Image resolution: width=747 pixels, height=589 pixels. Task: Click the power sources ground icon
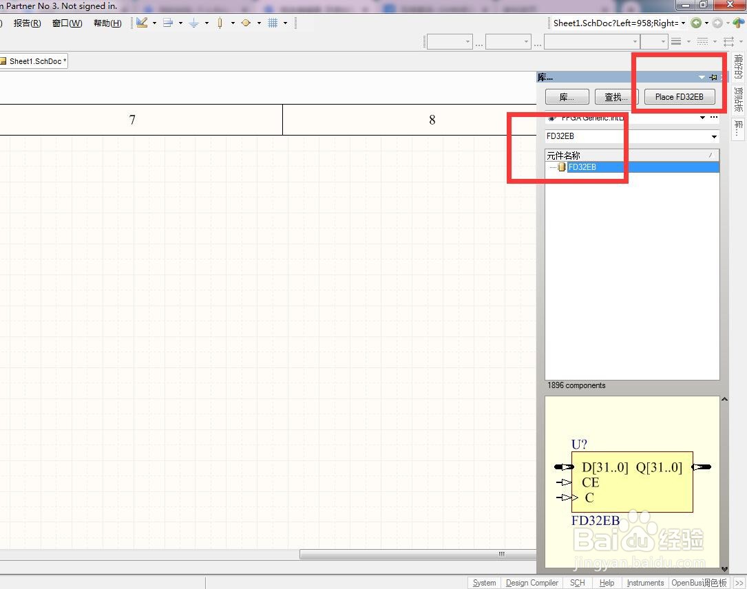click(194, 23)
